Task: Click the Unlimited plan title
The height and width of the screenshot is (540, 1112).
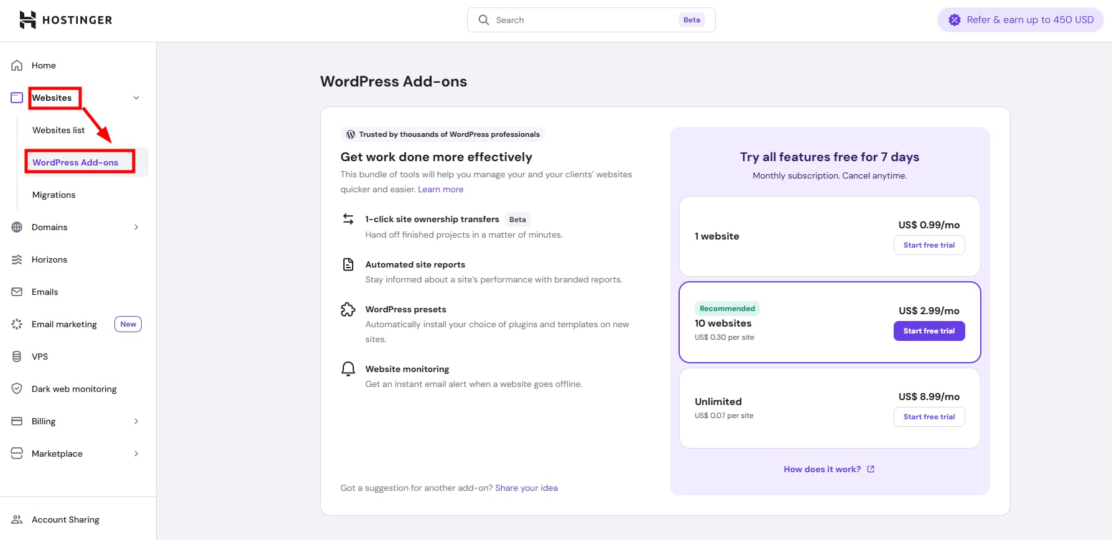Action: [718, 401]
